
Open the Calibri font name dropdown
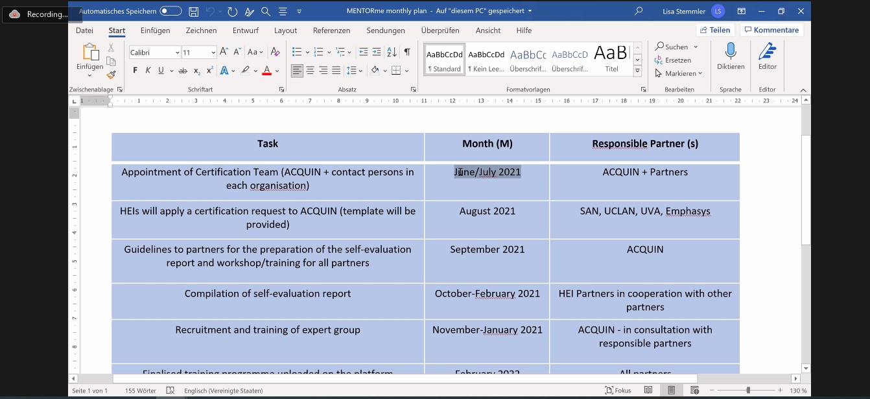tap(177, 53)
